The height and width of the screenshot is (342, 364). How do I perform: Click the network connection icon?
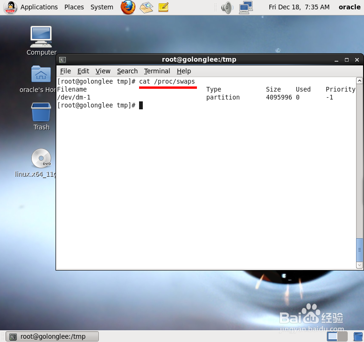tap(246, 7)
